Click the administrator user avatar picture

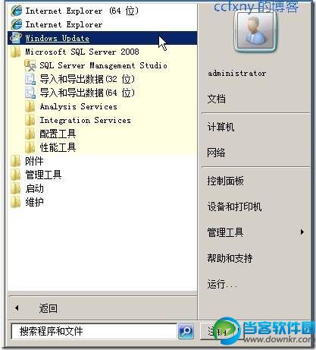(x=255, y=30)
